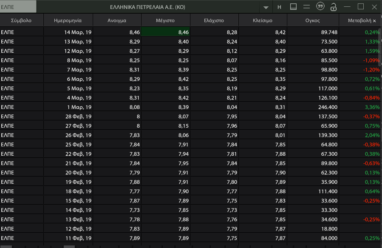Sort by the Ελάχιστο column header
Viewport: 382px width, 248px height.
coord(214,20)
